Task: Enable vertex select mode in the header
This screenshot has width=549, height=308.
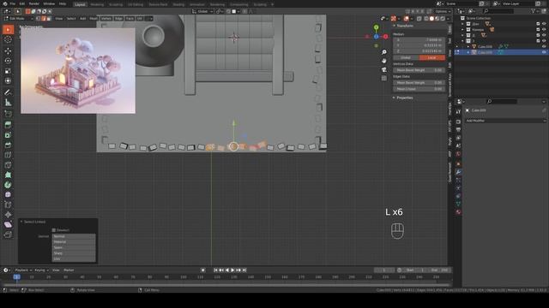Action: tap(39, 19)
